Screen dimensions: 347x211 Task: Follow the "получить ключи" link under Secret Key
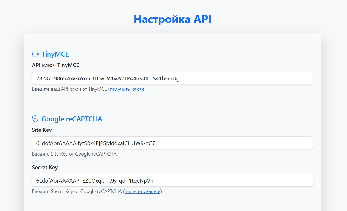pyautogui.click(x=142, y=191)
